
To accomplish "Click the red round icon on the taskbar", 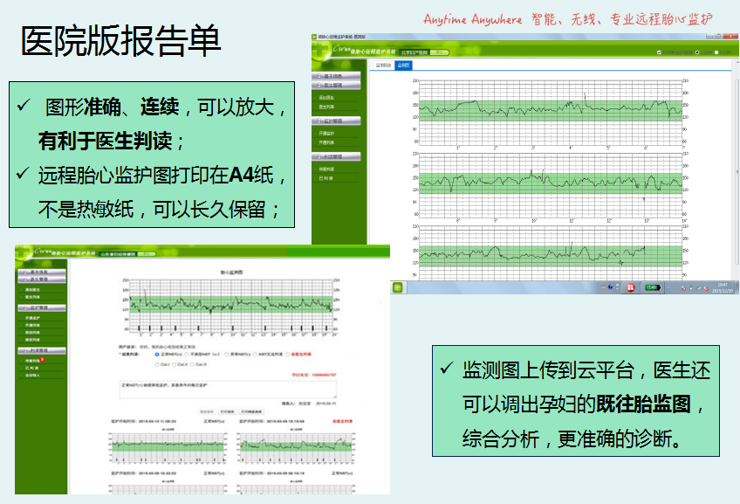I will pos(631,287).
